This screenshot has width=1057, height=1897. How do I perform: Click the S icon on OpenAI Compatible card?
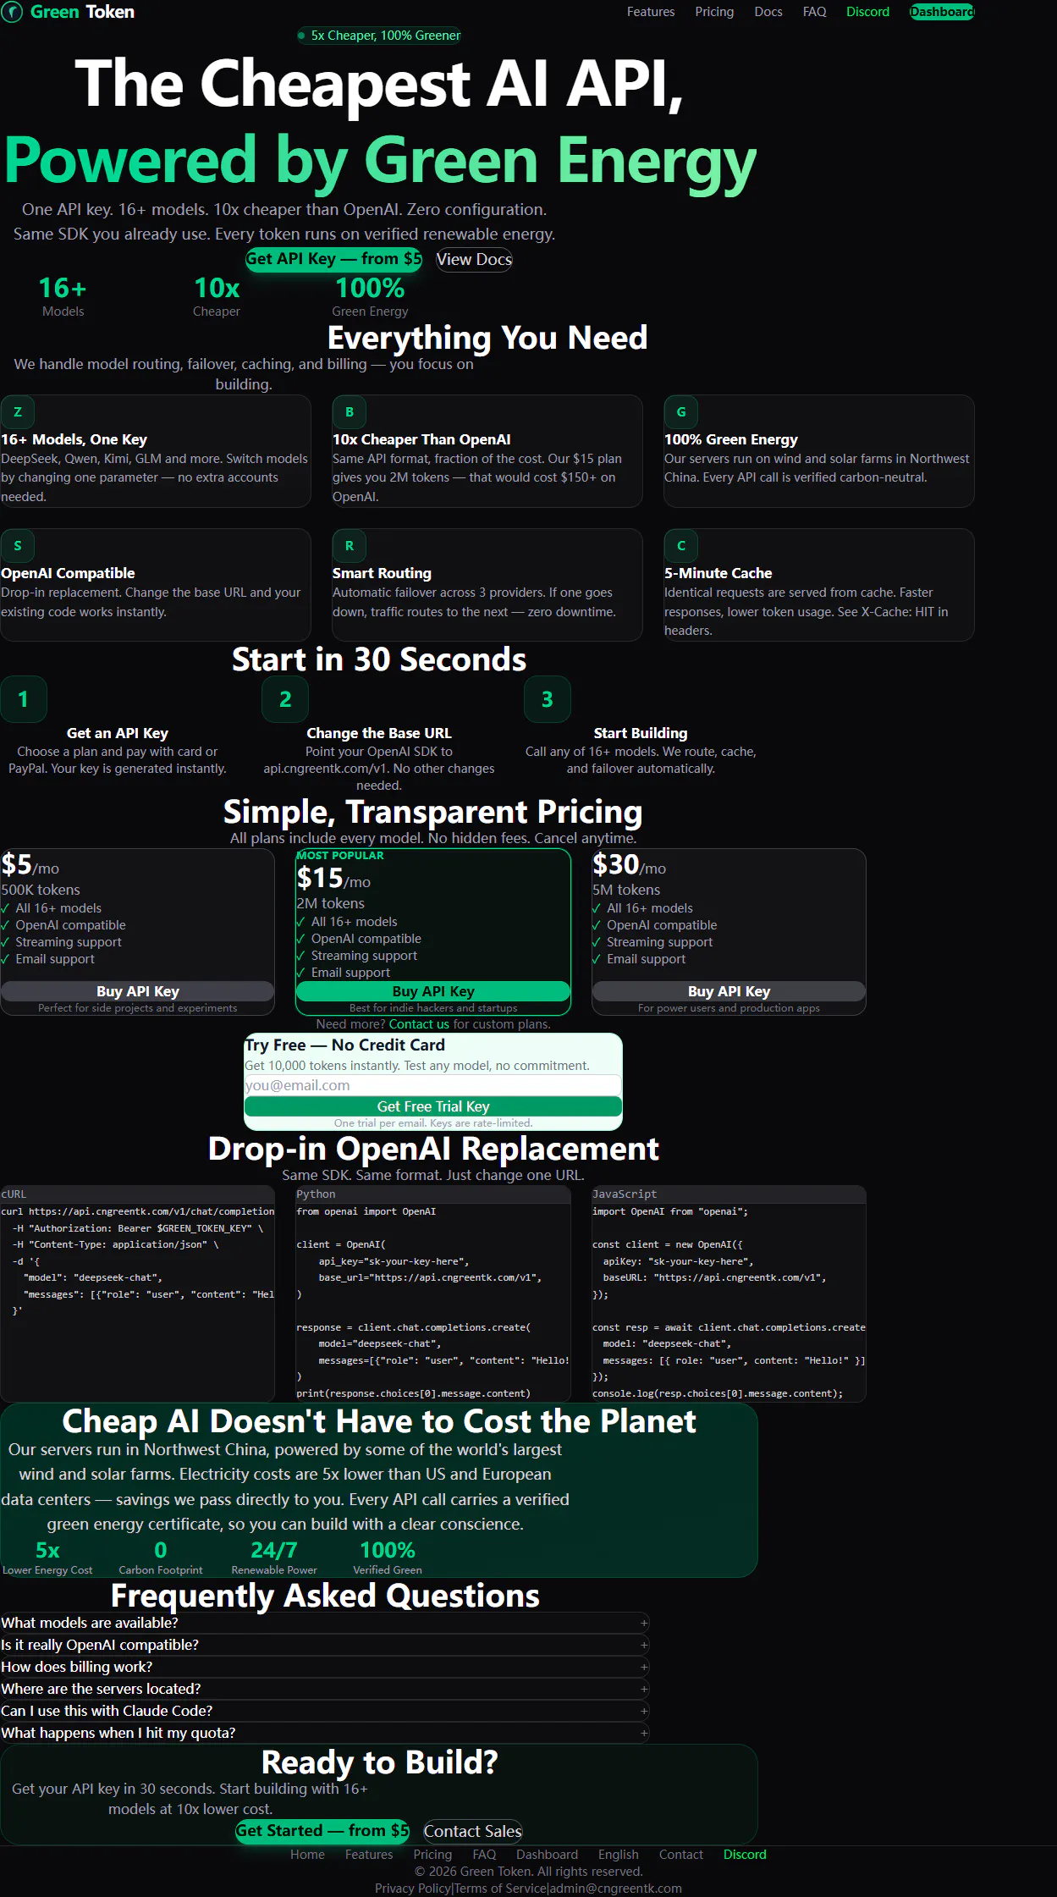(x=18, y=546)
